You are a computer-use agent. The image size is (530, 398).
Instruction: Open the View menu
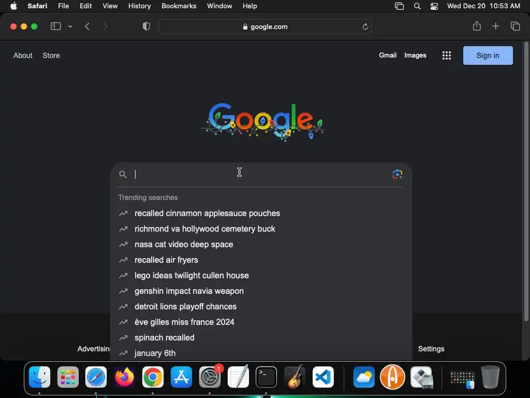[x=110, y=6]
